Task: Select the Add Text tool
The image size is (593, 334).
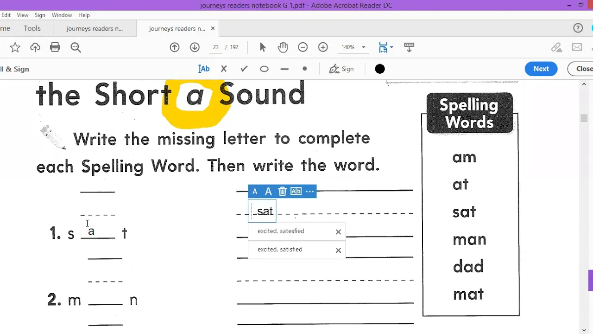Action: (204, 69)
